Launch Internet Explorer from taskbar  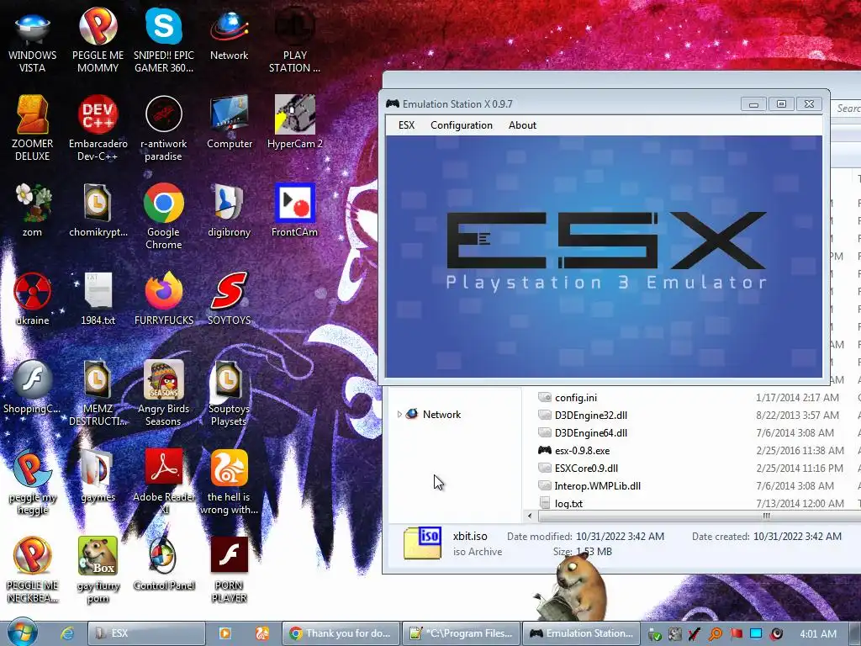pos(67,633)
